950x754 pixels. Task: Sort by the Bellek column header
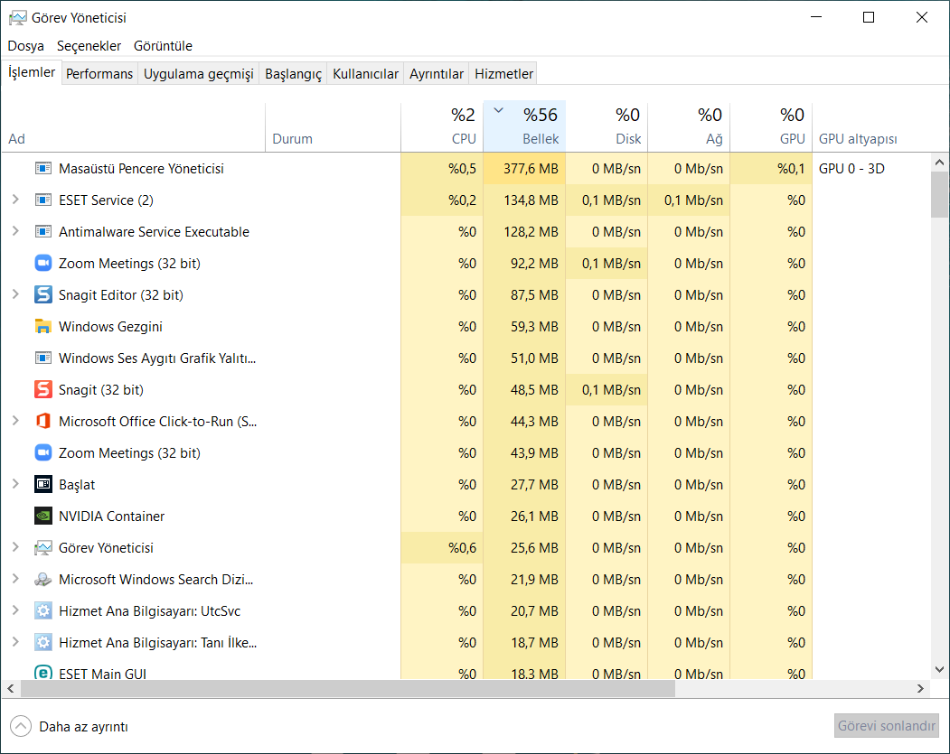pyautogui.click(x=524, y=126)
